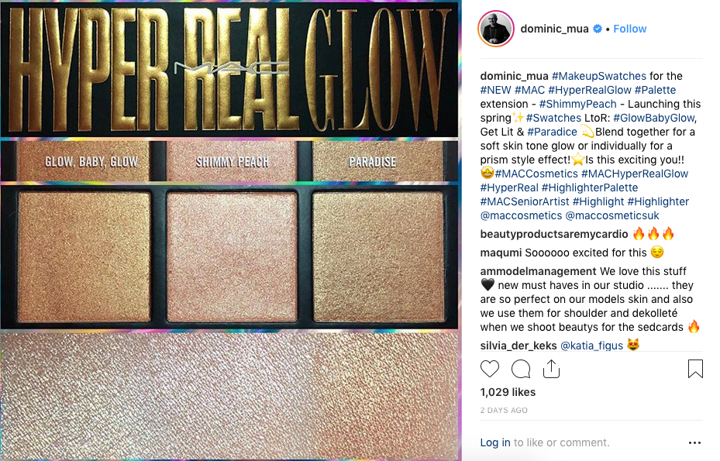The image size is (720, 461).
Task: Open the #ShimmyPeach hashtag
Action: coord(577,105)
